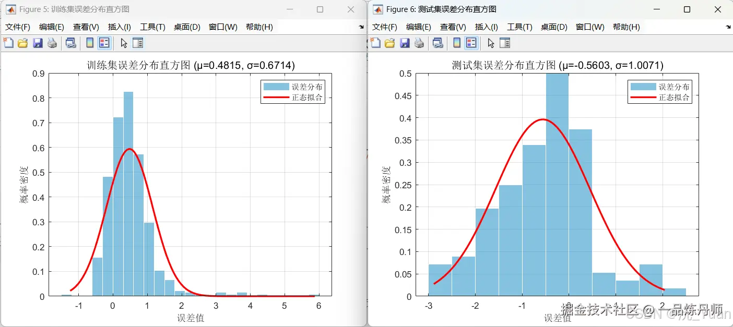Click Save Figure floppy icon in Figure 6

(x=405, y=43)
